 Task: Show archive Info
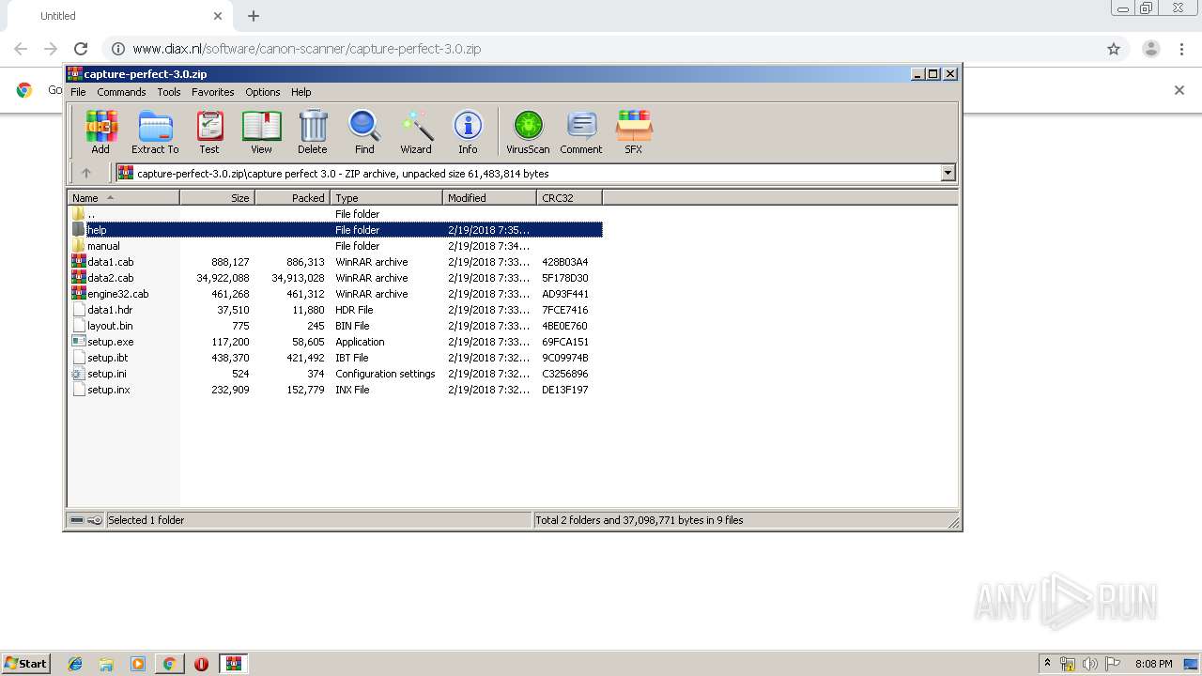pos(468,131)
